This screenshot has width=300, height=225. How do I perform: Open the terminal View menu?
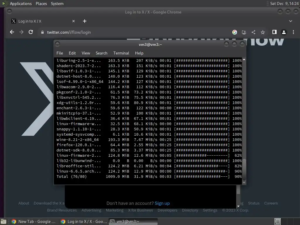tap(86, 53)
